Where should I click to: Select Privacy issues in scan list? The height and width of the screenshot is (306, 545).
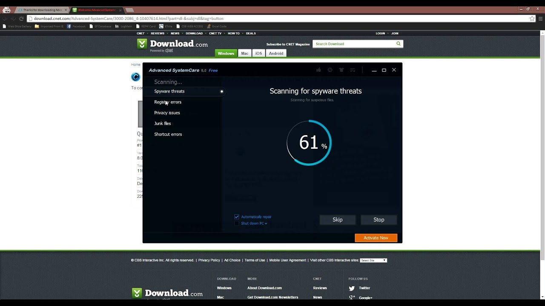point(167,113)
